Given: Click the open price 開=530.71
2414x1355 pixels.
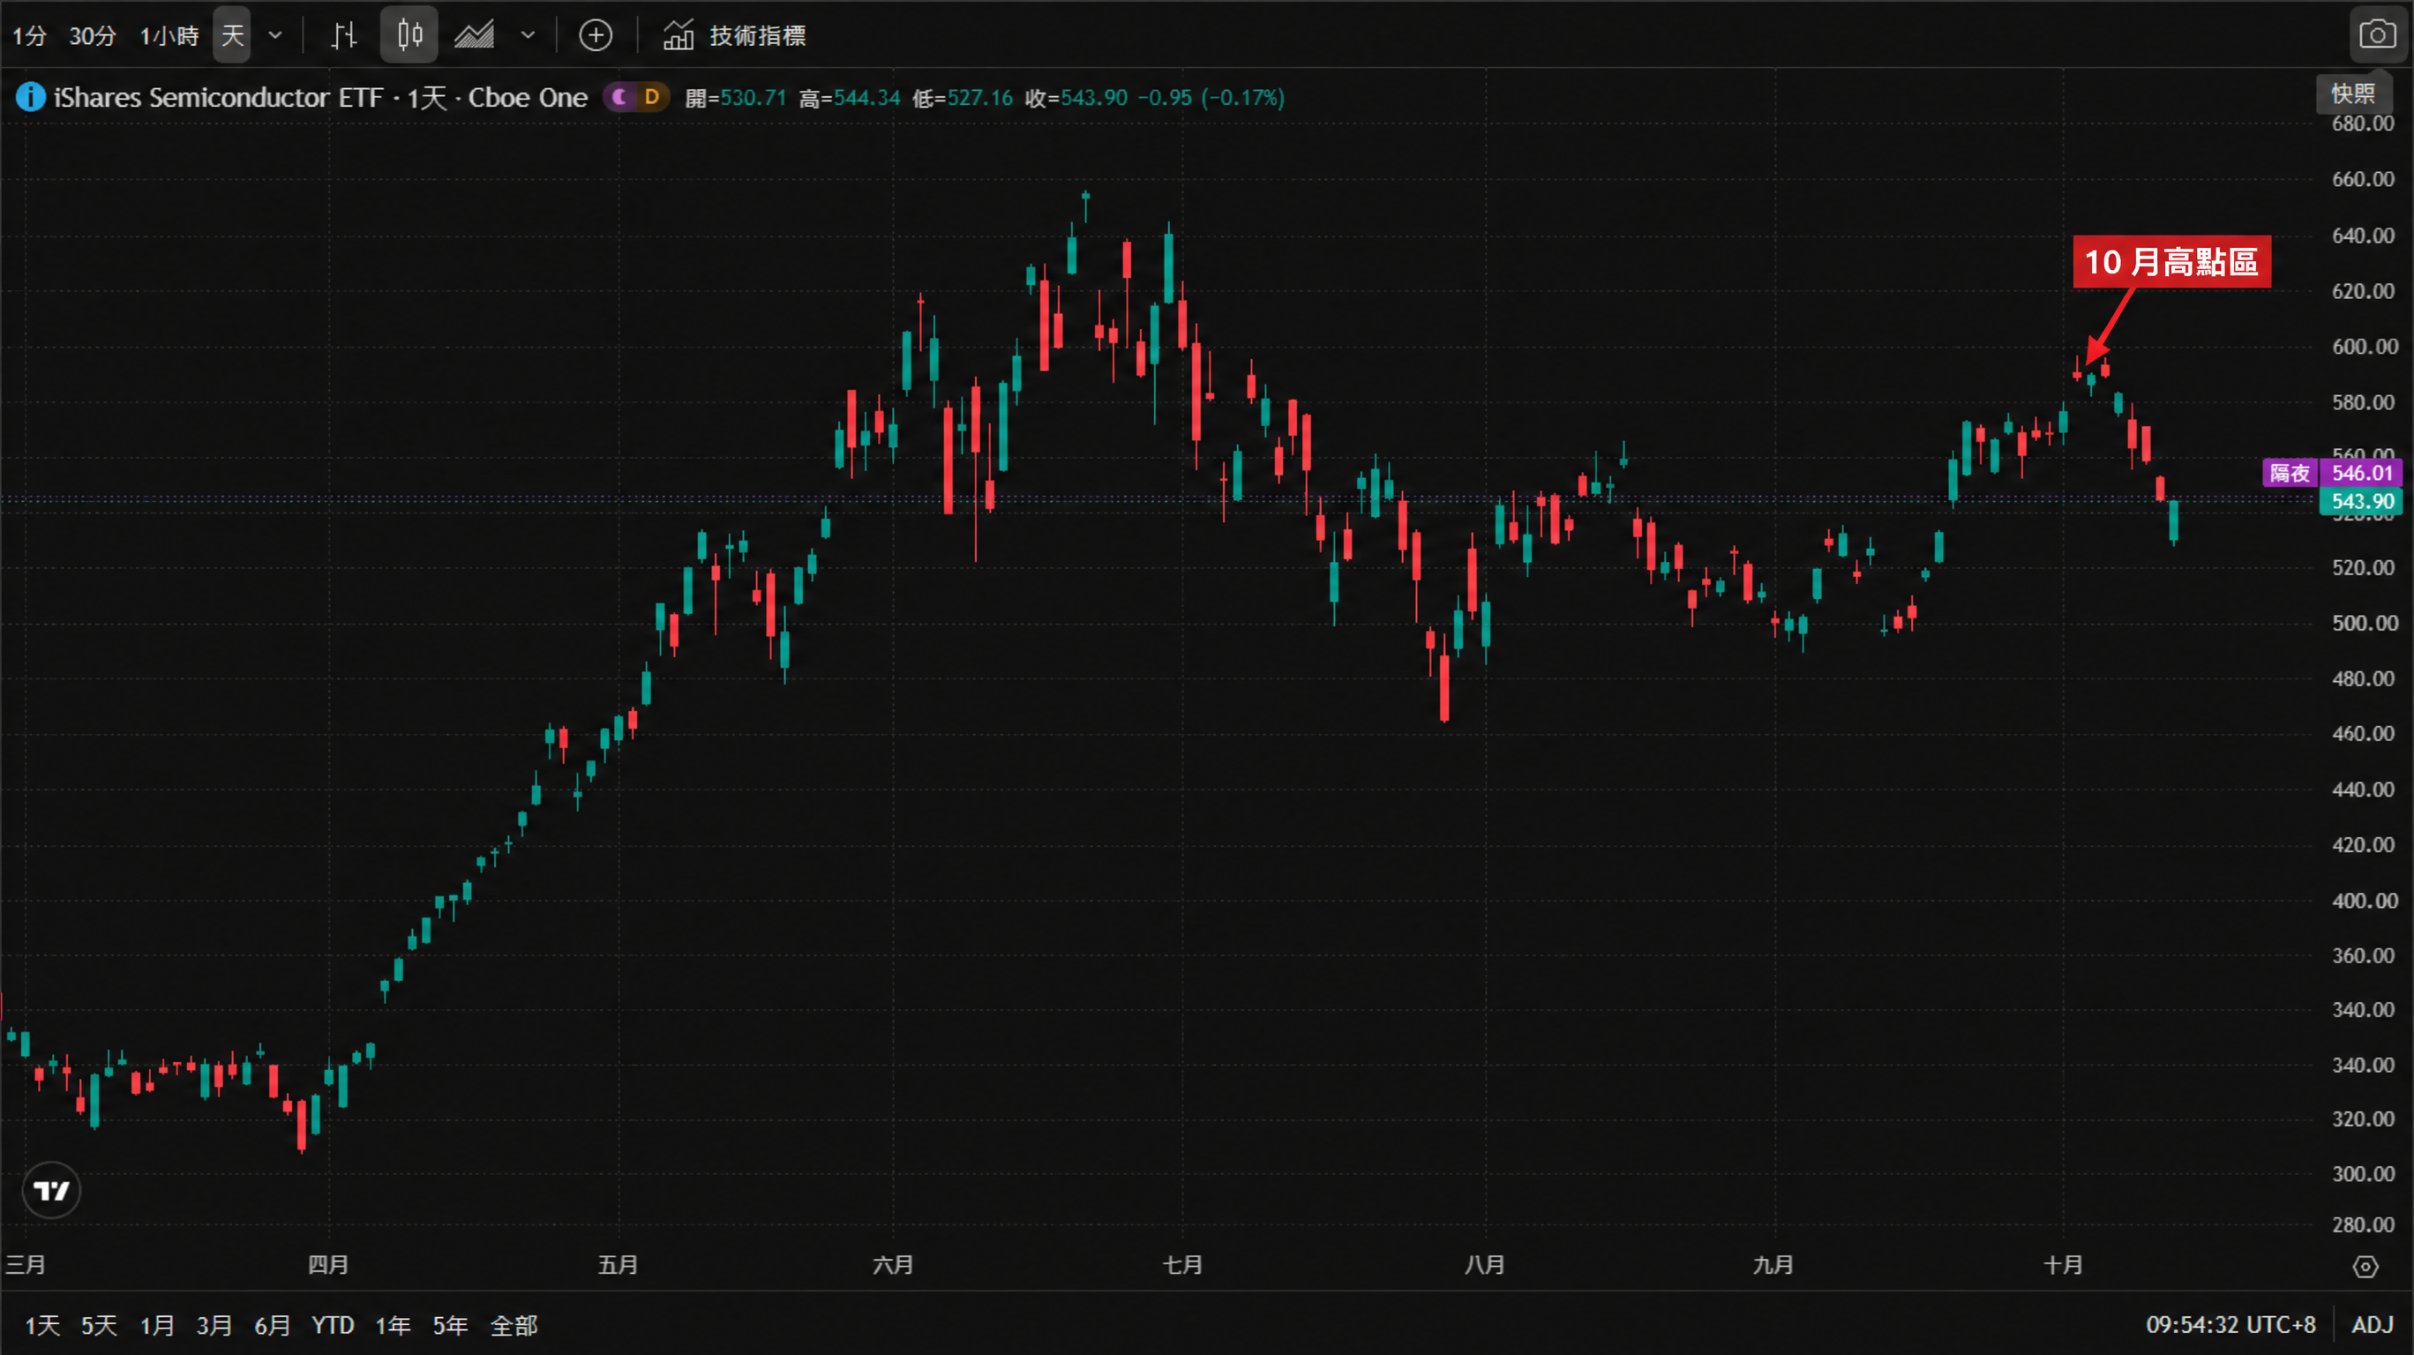Looking at the screenshot, I should coord(736,97).
